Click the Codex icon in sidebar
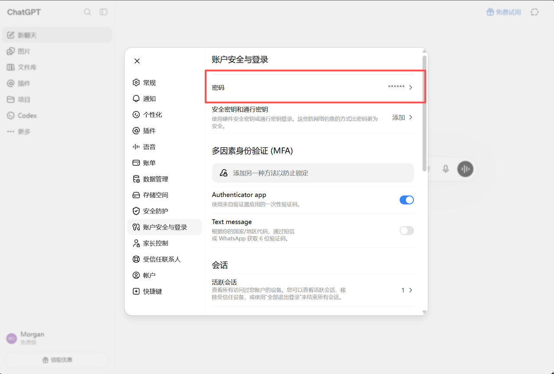554x374 pixels. pyautogui.click(x=11, y=115)
